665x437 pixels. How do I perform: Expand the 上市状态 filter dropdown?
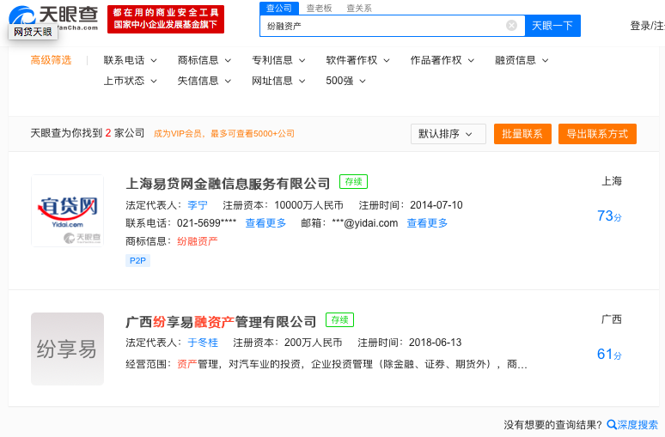pos(131,81)
